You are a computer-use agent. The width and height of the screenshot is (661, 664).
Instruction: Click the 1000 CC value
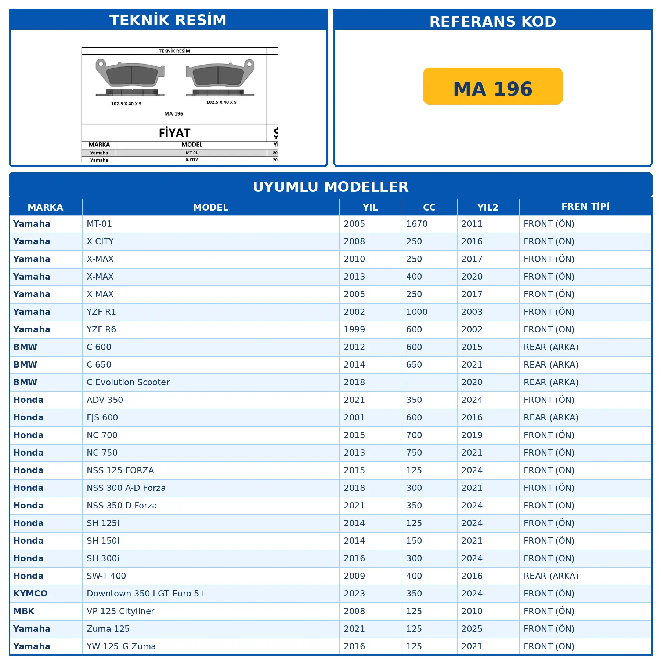tap(417, 312)
